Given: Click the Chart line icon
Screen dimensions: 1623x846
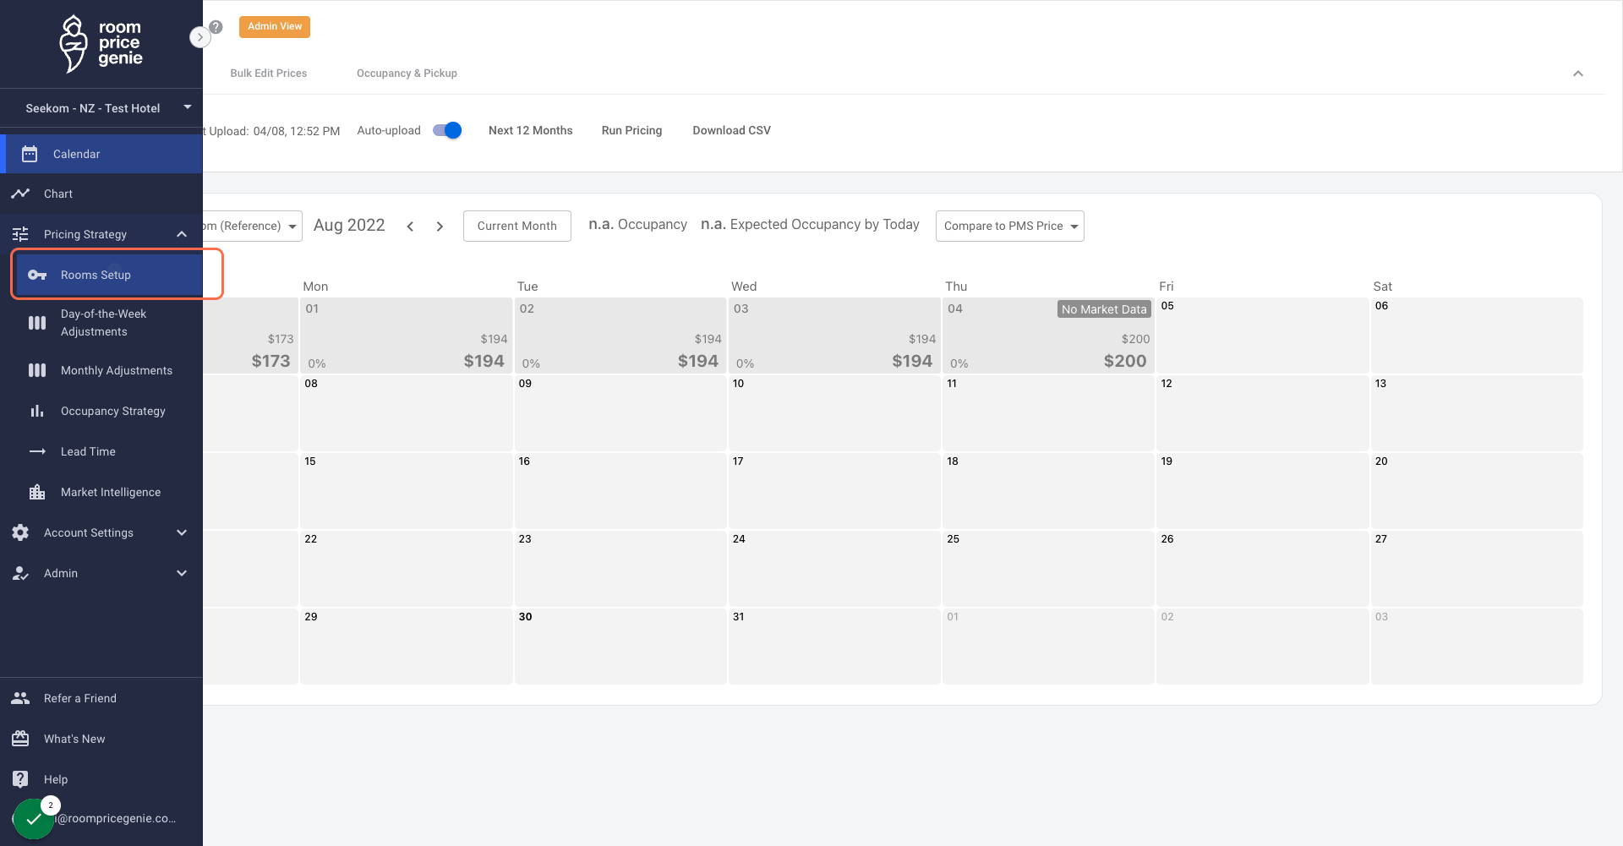Looking at the screenshot, I should 20,194.
